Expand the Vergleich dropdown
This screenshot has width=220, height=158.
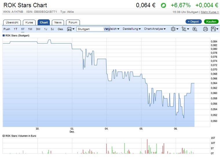tap(111, 29)
